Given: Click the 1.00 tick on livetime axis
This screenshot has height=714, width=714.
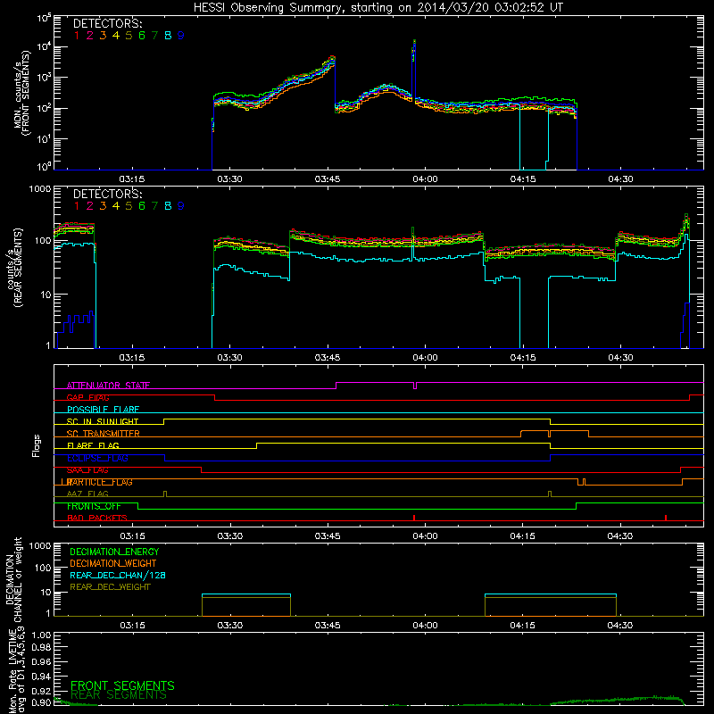Looking at the screenshot, I should [x=42, y=635].
